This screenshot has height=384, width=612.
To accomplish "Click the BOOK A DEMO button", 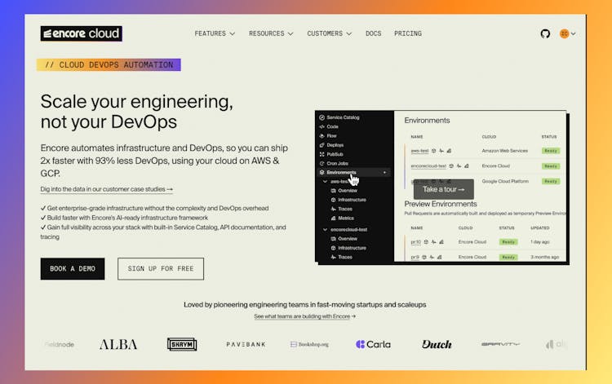I will click(73, 268).
